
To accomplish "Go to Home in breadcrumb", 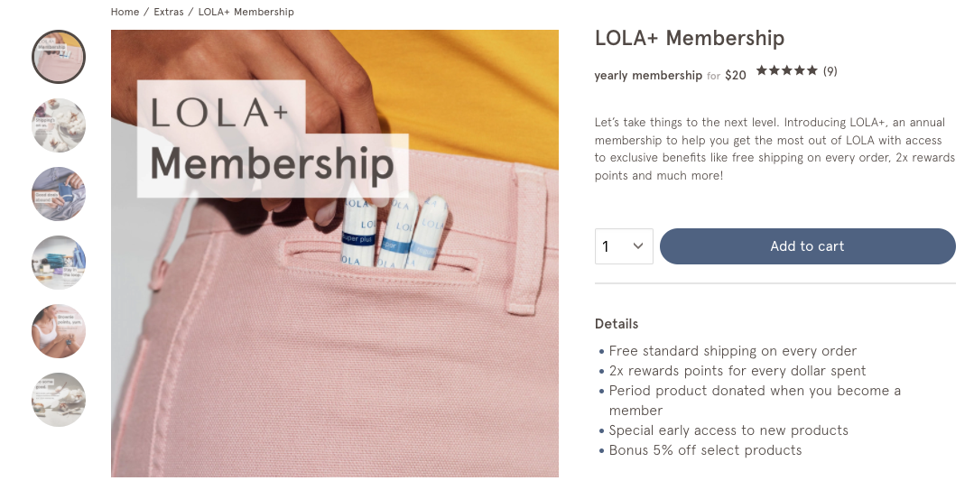I will [x=125, y=12].
